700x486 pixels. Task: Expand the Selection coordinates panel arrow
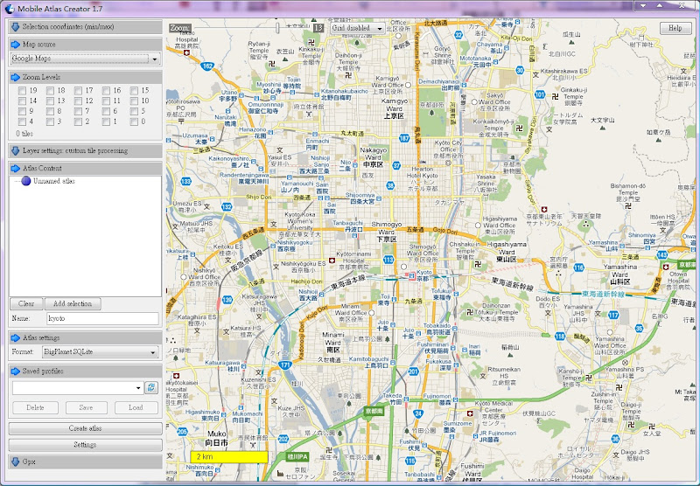coord(16,27)
